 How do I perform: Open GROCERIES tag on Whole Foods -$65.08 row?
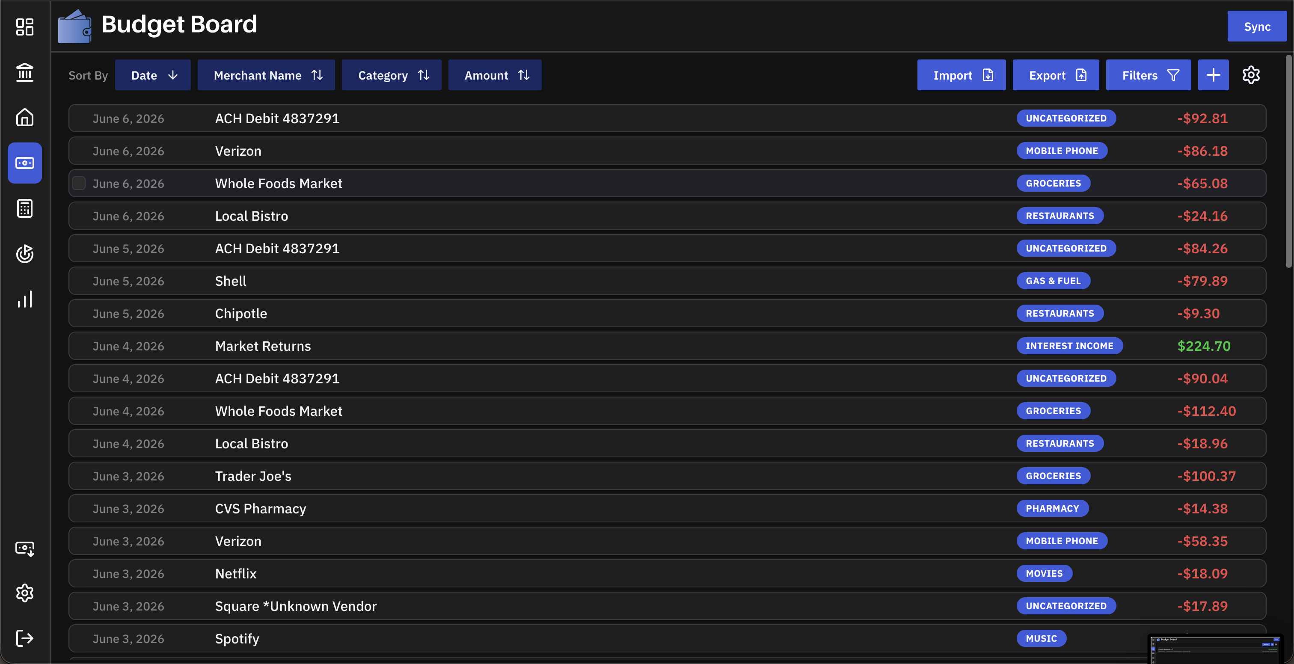(1054, 184)
